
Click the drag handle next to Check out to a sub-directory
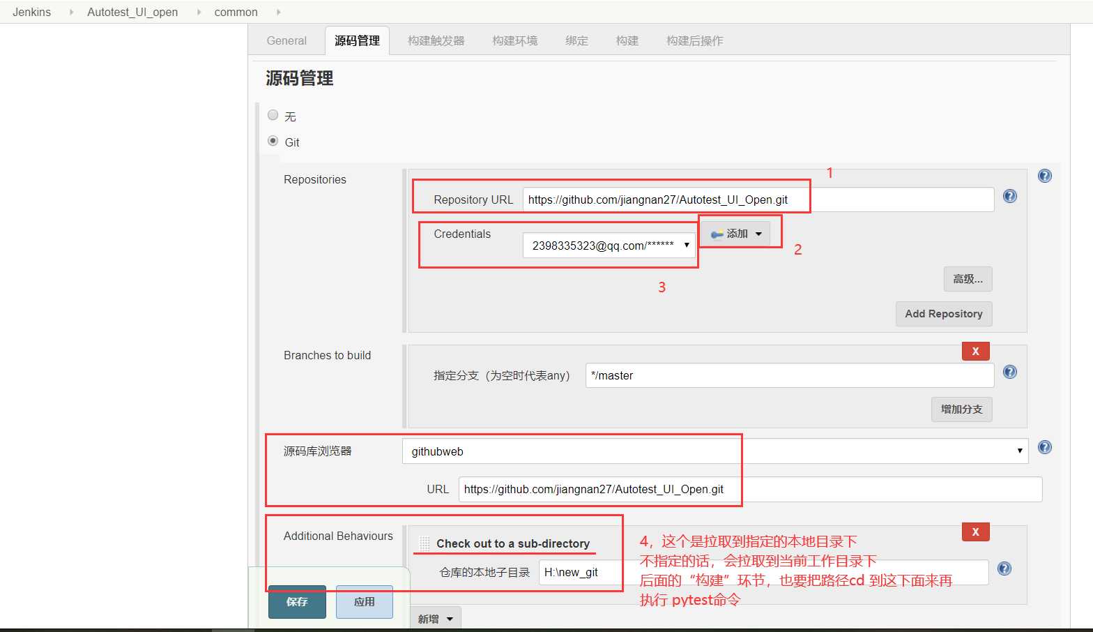(x=424, y=543)
